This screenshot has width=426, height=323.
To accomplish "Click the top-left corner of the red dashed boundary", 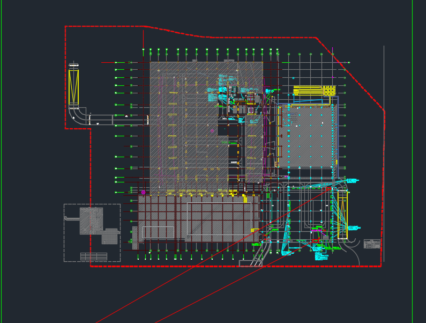I will 65,26.
